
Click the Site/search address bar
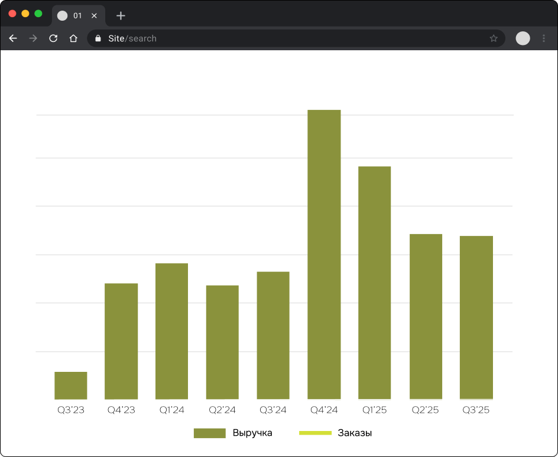pos(296,38)
